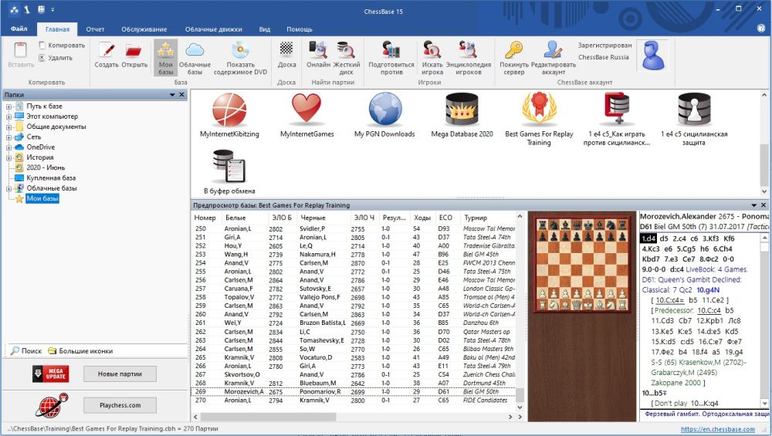Click the Новые партии button
Screen dimensions: 772x436
(120, 374)
